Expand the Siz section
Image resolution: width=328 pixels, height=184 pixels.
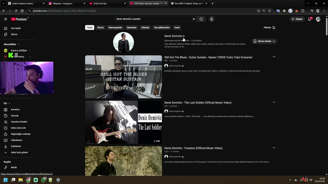click(7, 103)
